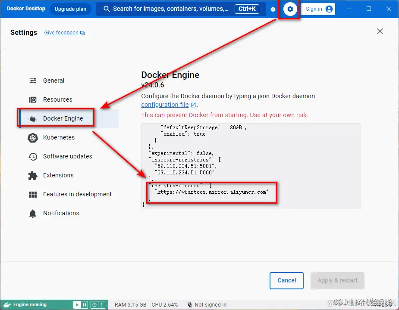Click the Extensions puzzle piece icon
This screenshot has height=310, width=399.
pyautogui.click(x=33, y=175)
